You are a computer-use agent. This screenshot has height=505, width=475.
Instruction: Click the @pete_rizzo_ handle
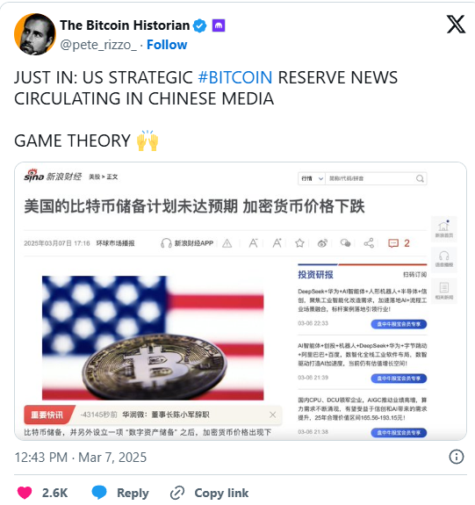[98, 45]
